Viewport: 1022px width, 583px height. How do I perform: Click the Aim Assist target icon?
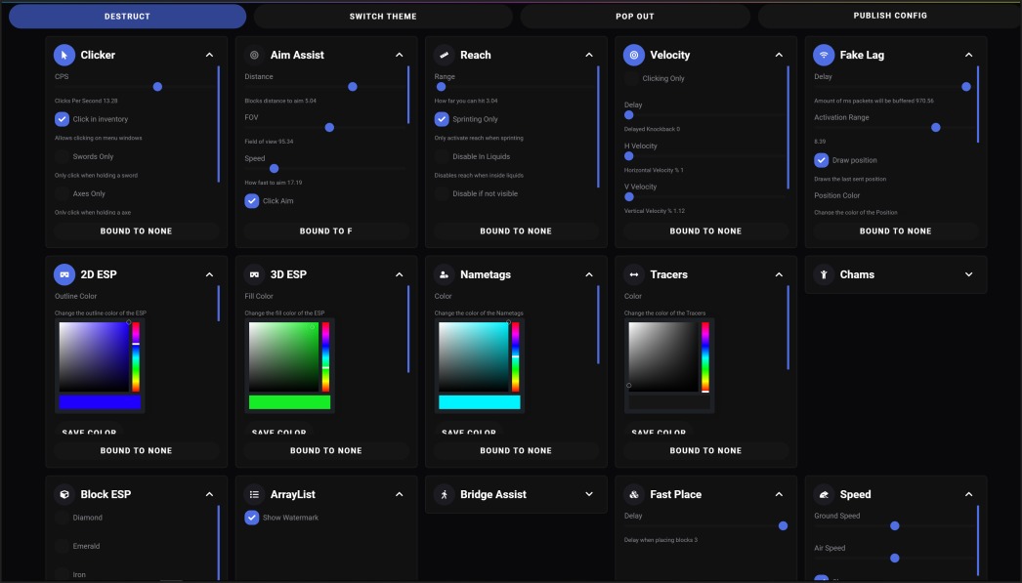click(254, 56)
